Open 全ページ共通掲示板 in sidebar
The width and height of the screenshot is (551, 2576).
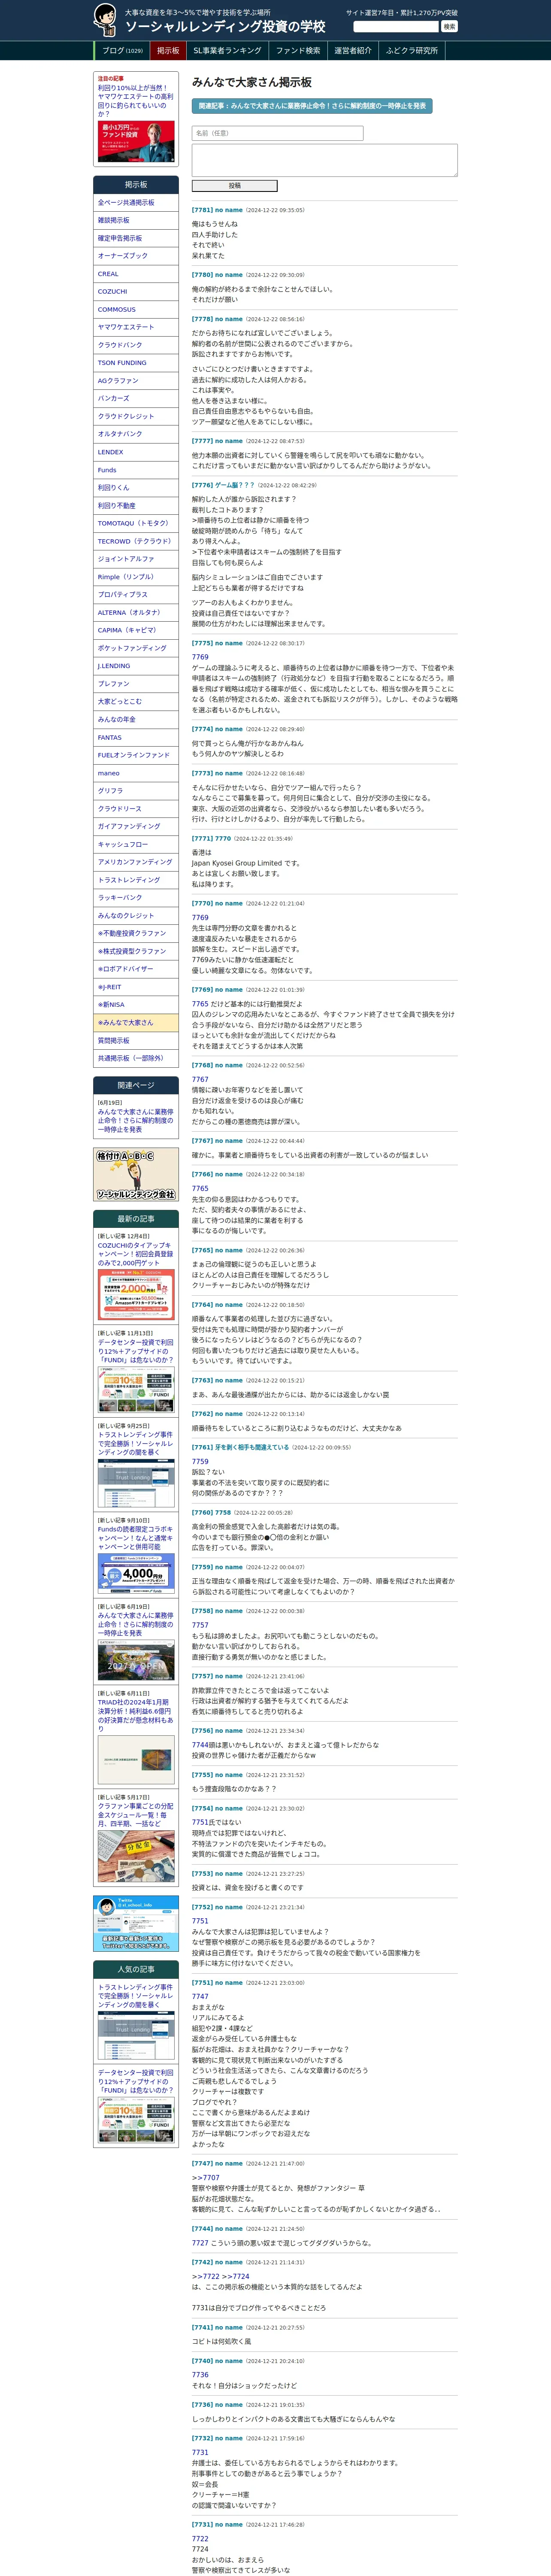pyautogui.click(x=136, y=203)
